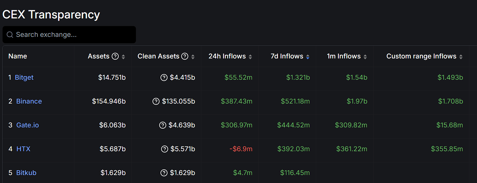Click the help icon beside Bitget's $4.415b
The image size is (477, 183).
[164, 78]
